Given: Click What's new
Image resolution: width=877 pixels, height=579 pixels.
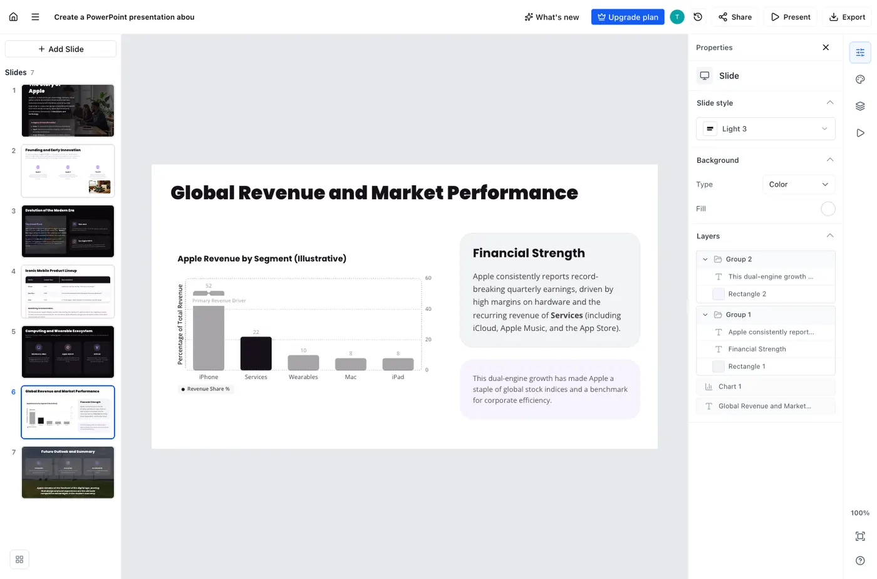Looking at the screenshot, I should point(552,17).
